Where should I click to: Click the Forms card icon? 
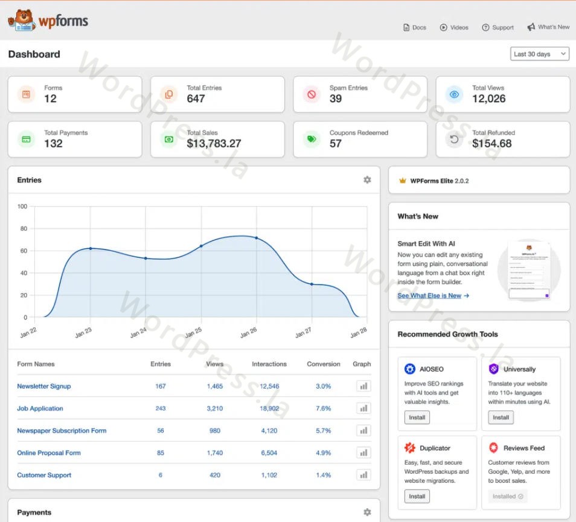coord(26,94)
